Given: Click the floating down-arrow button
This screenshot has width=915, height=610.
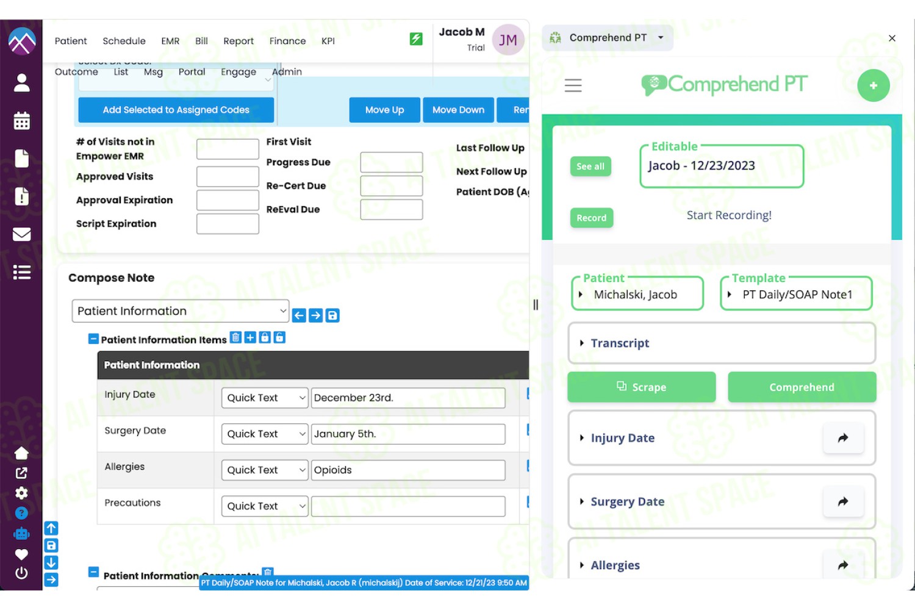Looking at the screenshot, I should click(x=51, y=562).
